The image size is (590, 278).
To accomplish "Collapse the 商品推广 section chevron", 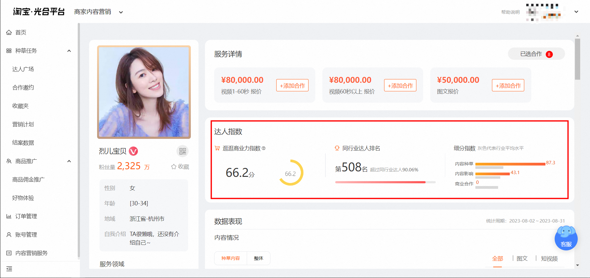I will [x=69, y=161].
